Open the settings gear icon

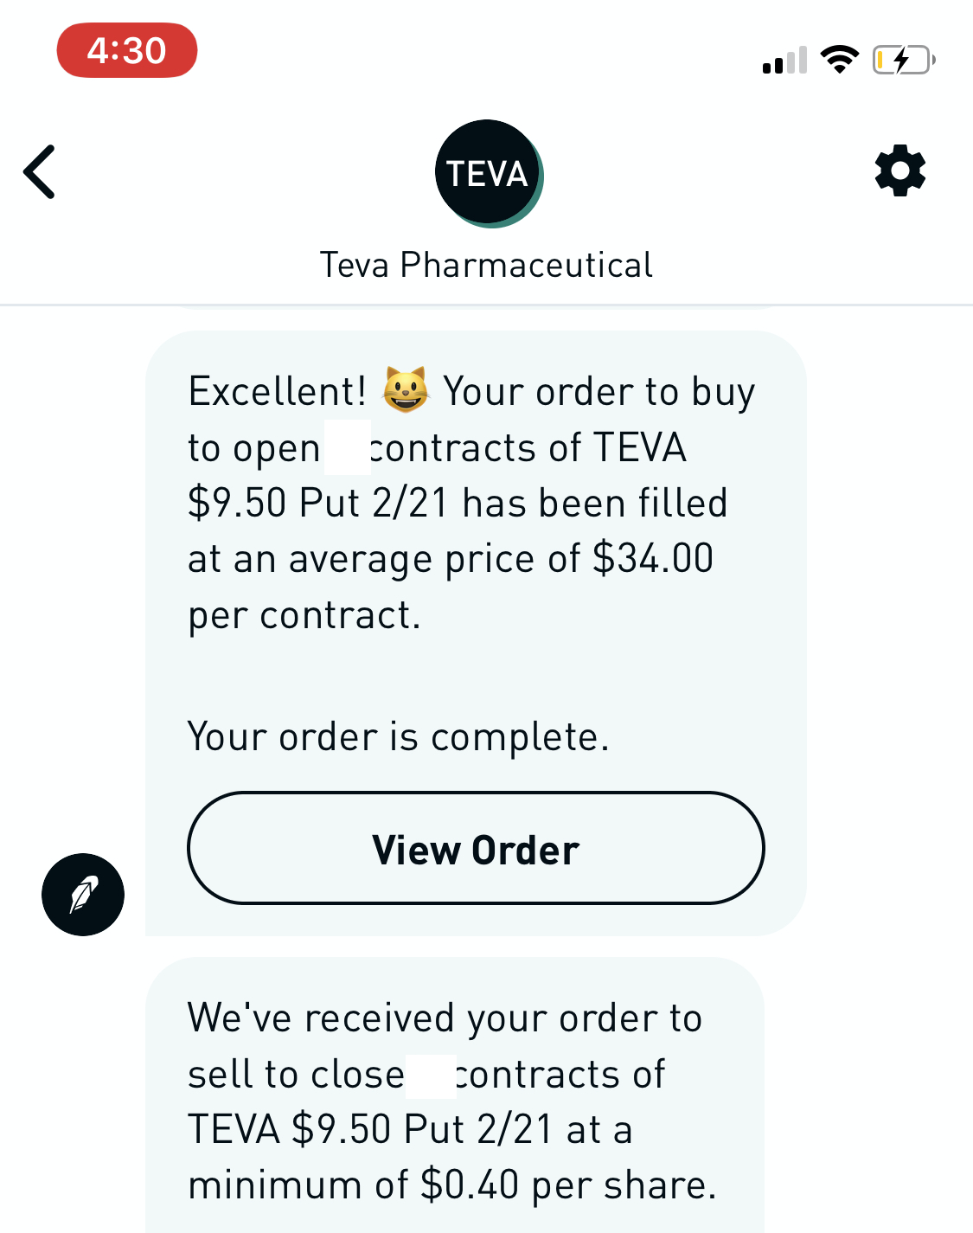[x=900, y=170]
